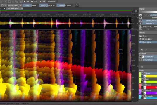157x105 pixels.
Task: Click the Stop playback button
Action: tap(25, 1)
